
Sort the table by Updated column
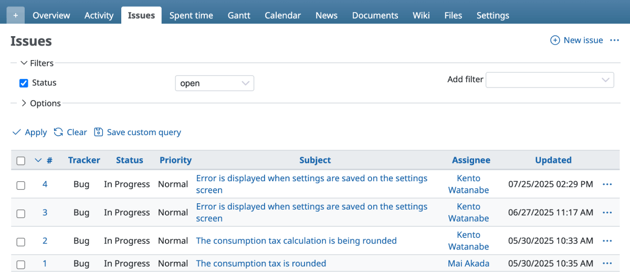(553, 160)
